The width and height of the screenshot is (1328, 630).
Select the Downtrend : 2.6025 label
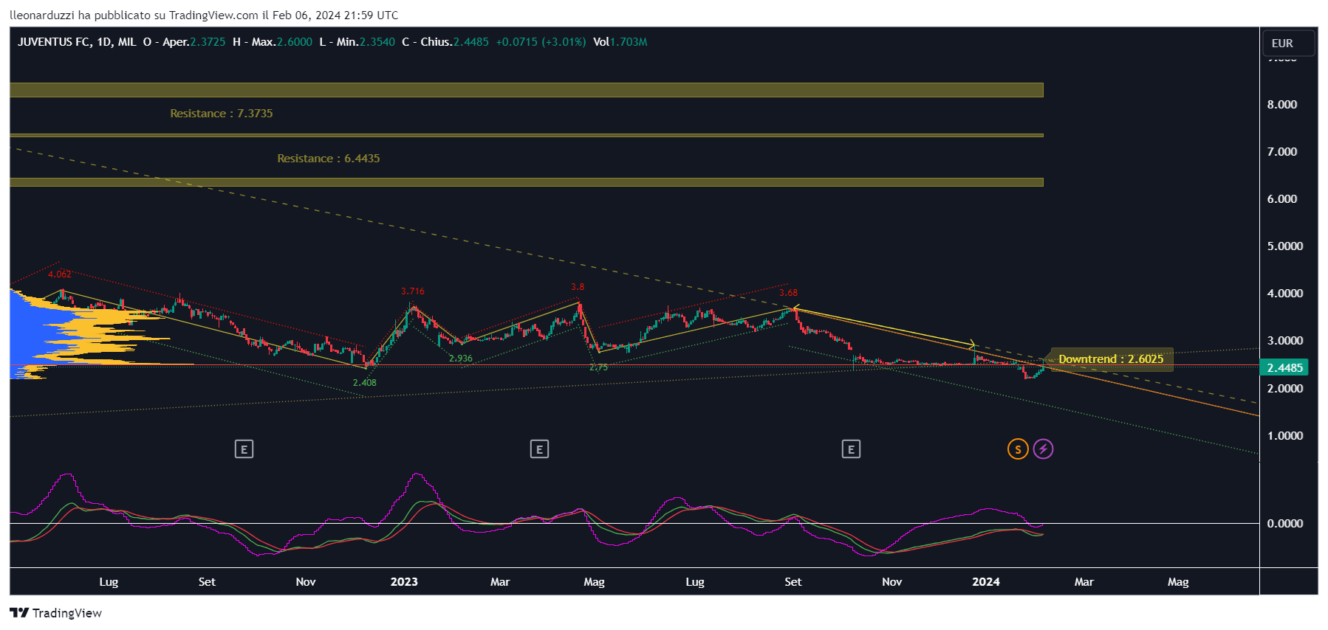point(1111,359)
